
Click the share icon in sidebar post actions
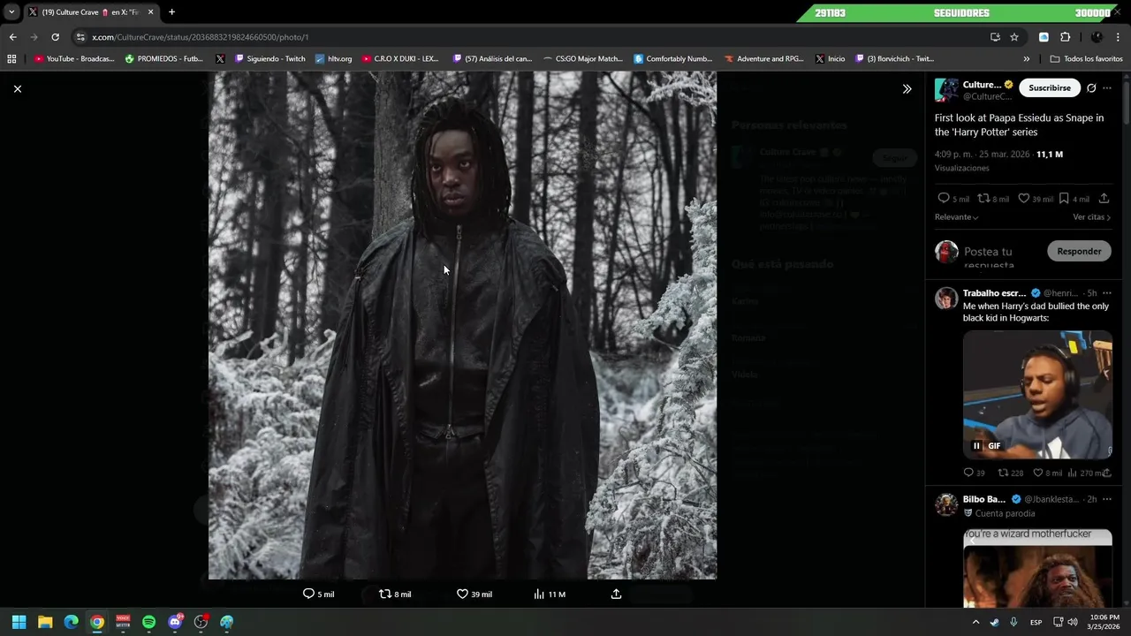point(1104,199)
